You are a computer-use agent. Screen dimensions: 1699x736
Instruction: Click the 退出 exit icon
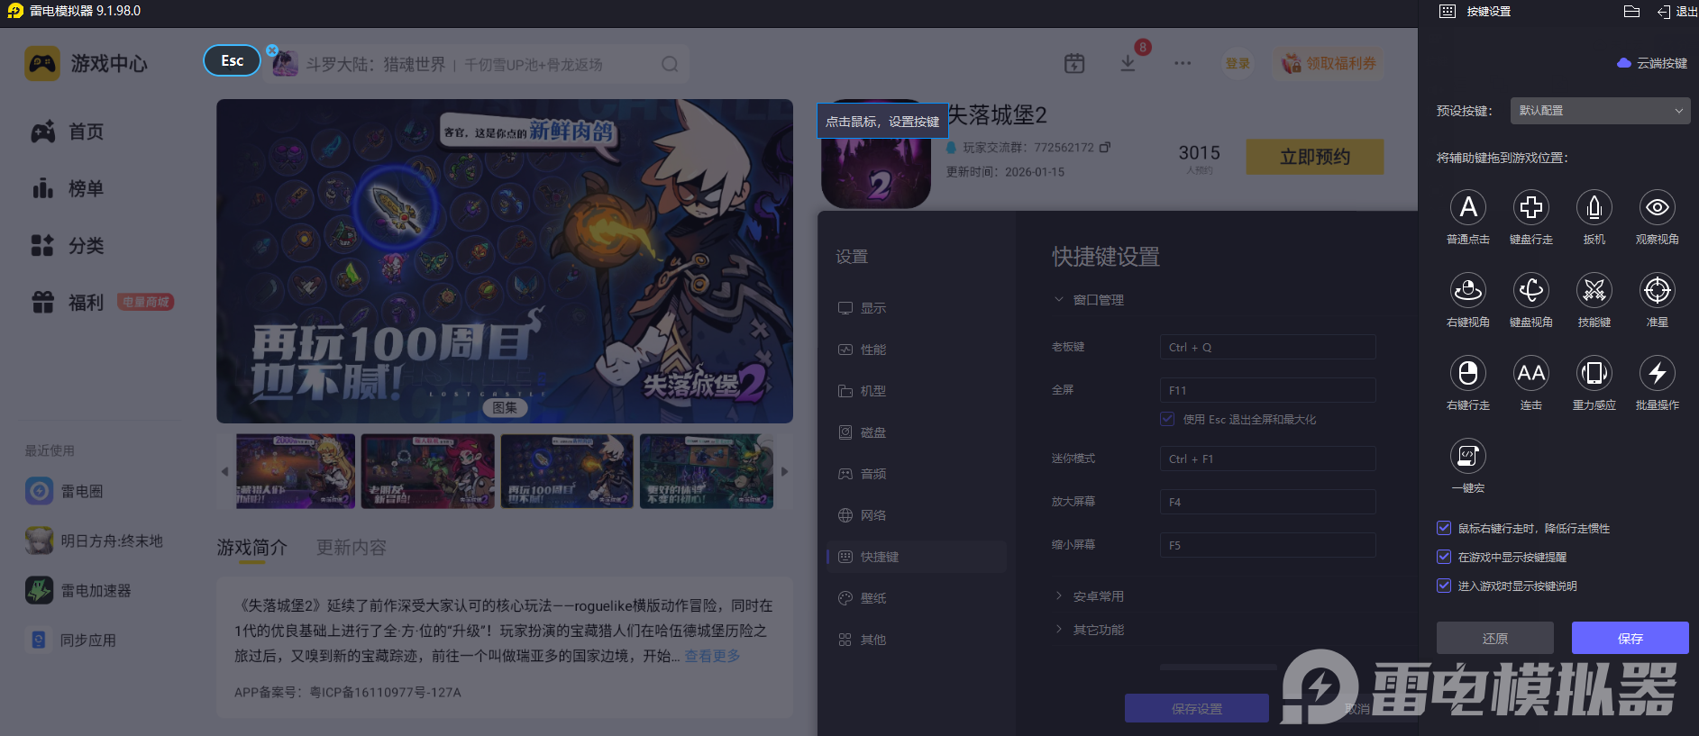(1664, 12)
